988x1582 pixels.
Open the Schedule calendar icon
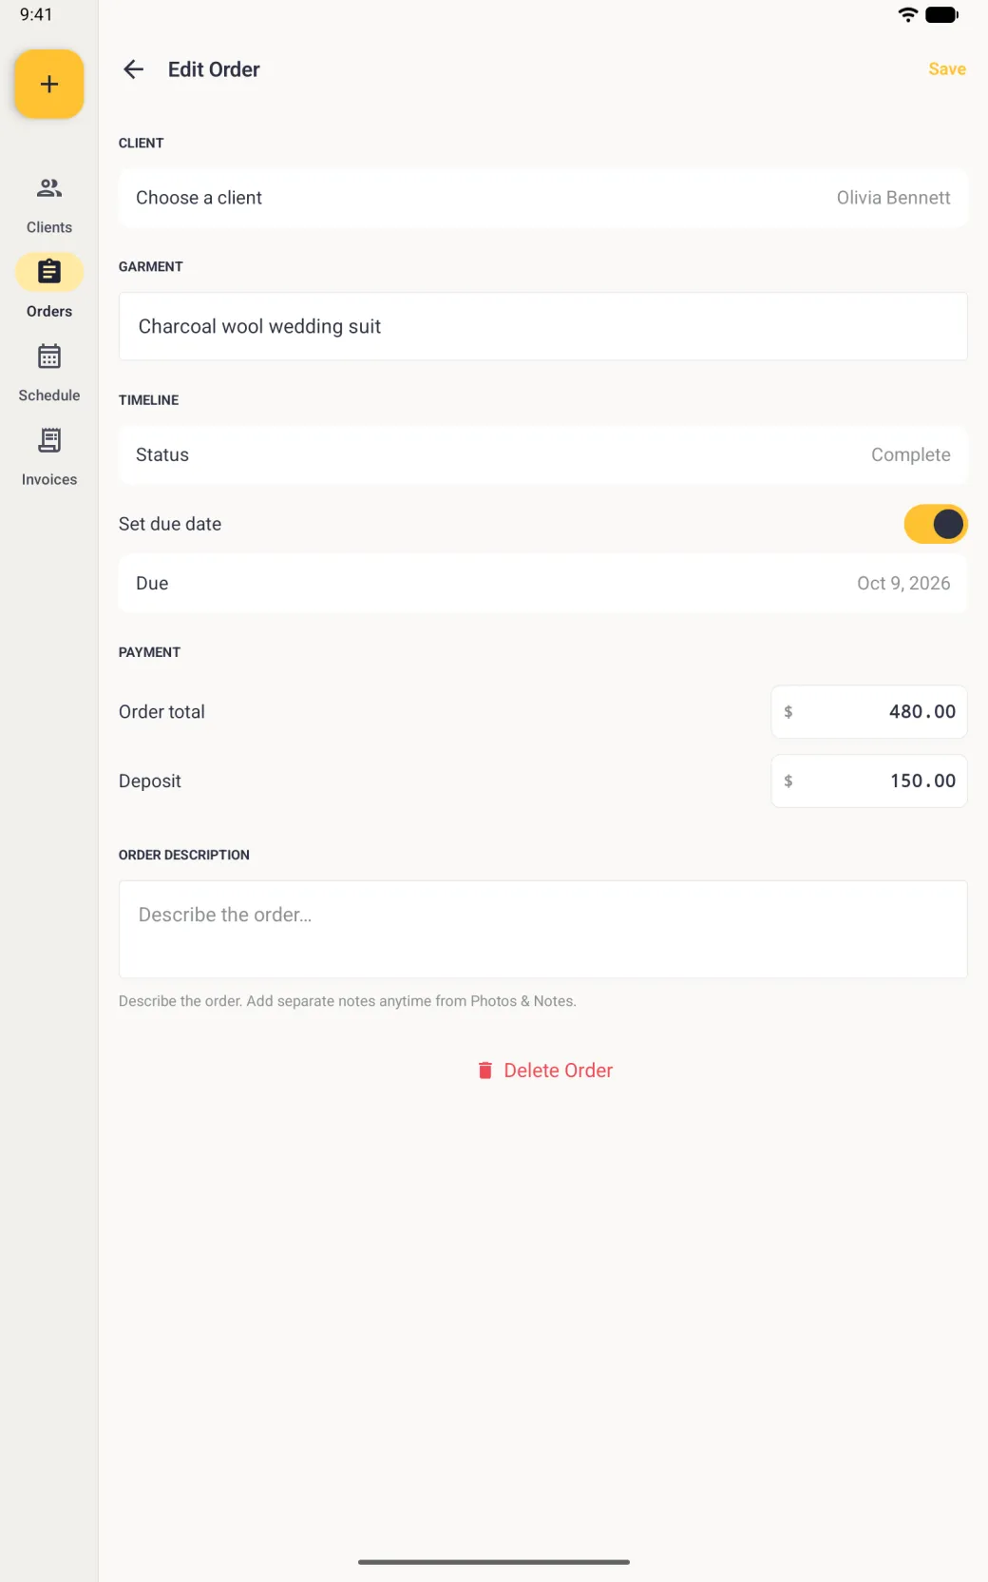(49, 357)
